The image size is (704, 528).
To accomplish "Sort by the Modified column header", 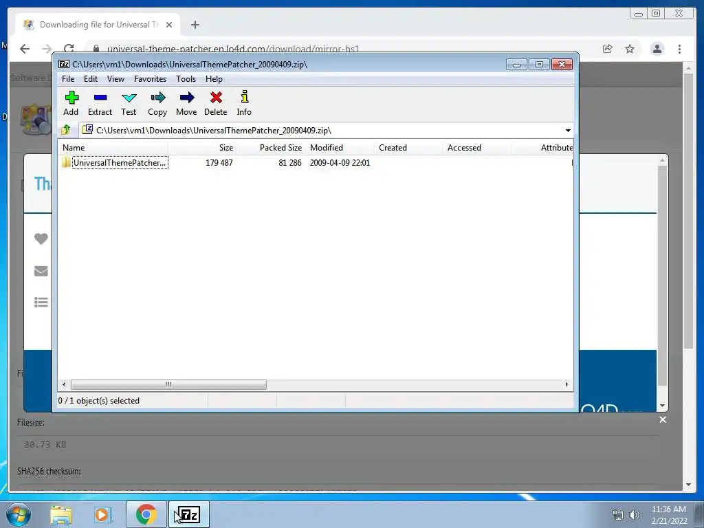I will coord(340,148).
